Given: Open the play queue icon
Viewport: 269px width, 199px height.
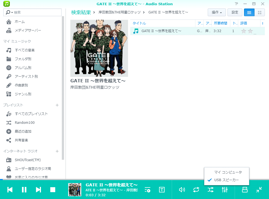Looking at the screenshot, I should [148, 190].
